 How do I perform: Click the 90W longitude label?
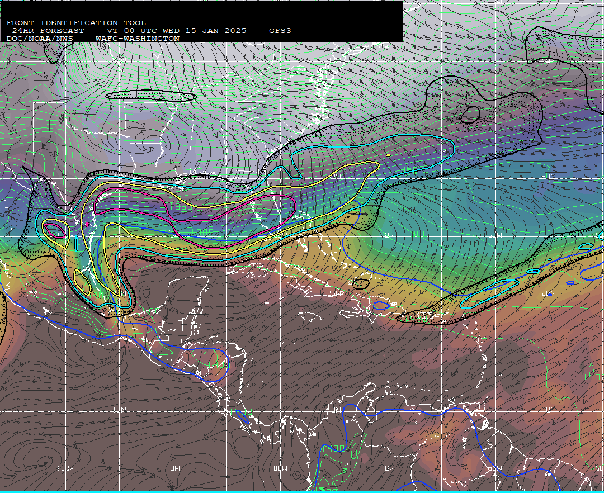[x=174, y=468]
